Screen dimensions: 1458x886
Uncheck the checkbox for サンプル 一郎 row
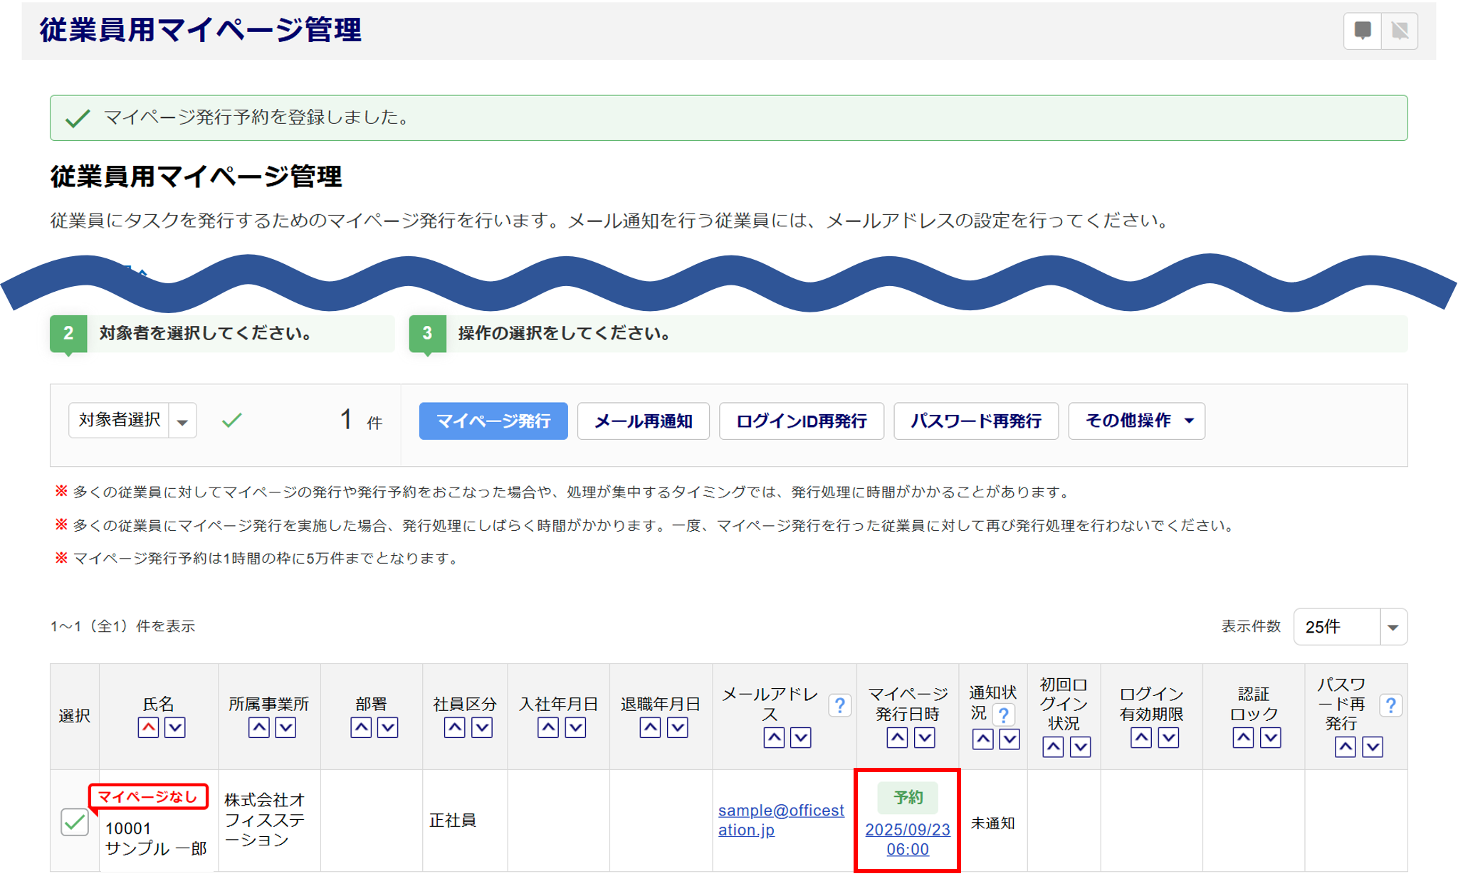coord(75,822)
